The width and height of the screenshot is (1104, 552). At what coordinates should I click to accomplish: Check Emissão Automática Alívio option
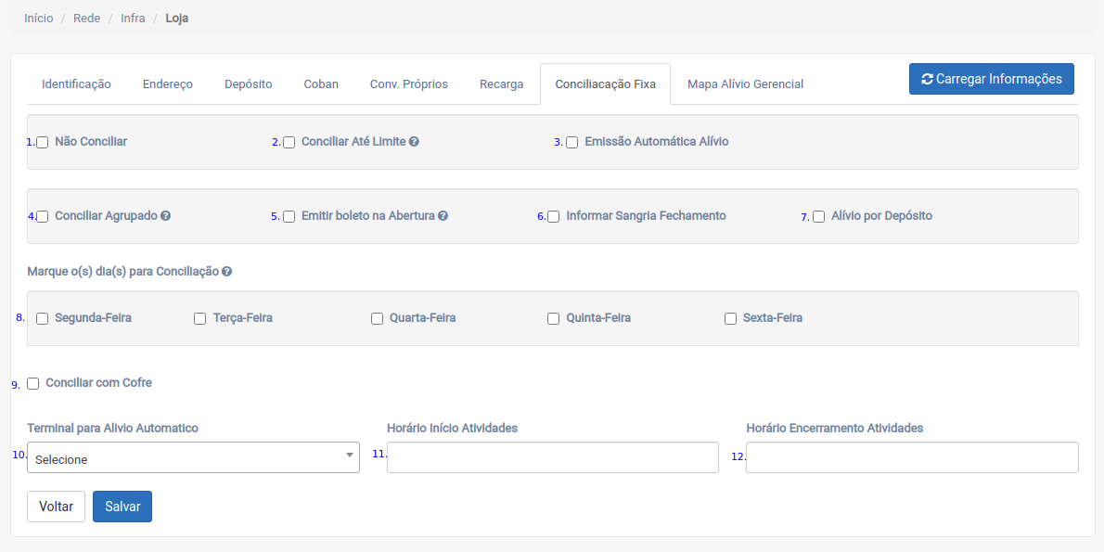coord(572,143)
